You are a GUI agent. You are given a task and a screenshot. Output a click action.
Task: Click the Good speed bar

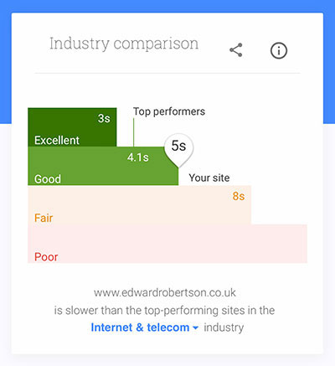coord(103,166)
